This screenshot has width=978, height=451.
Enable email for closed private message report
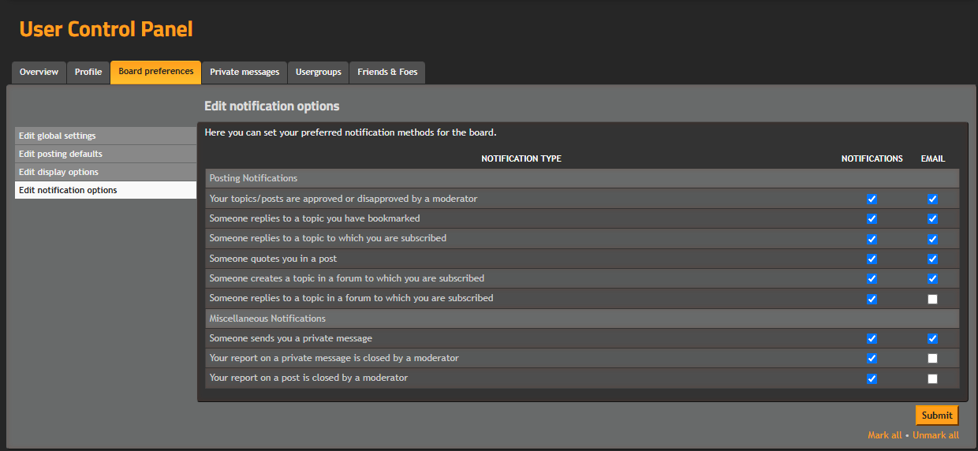tap(933, 359)
